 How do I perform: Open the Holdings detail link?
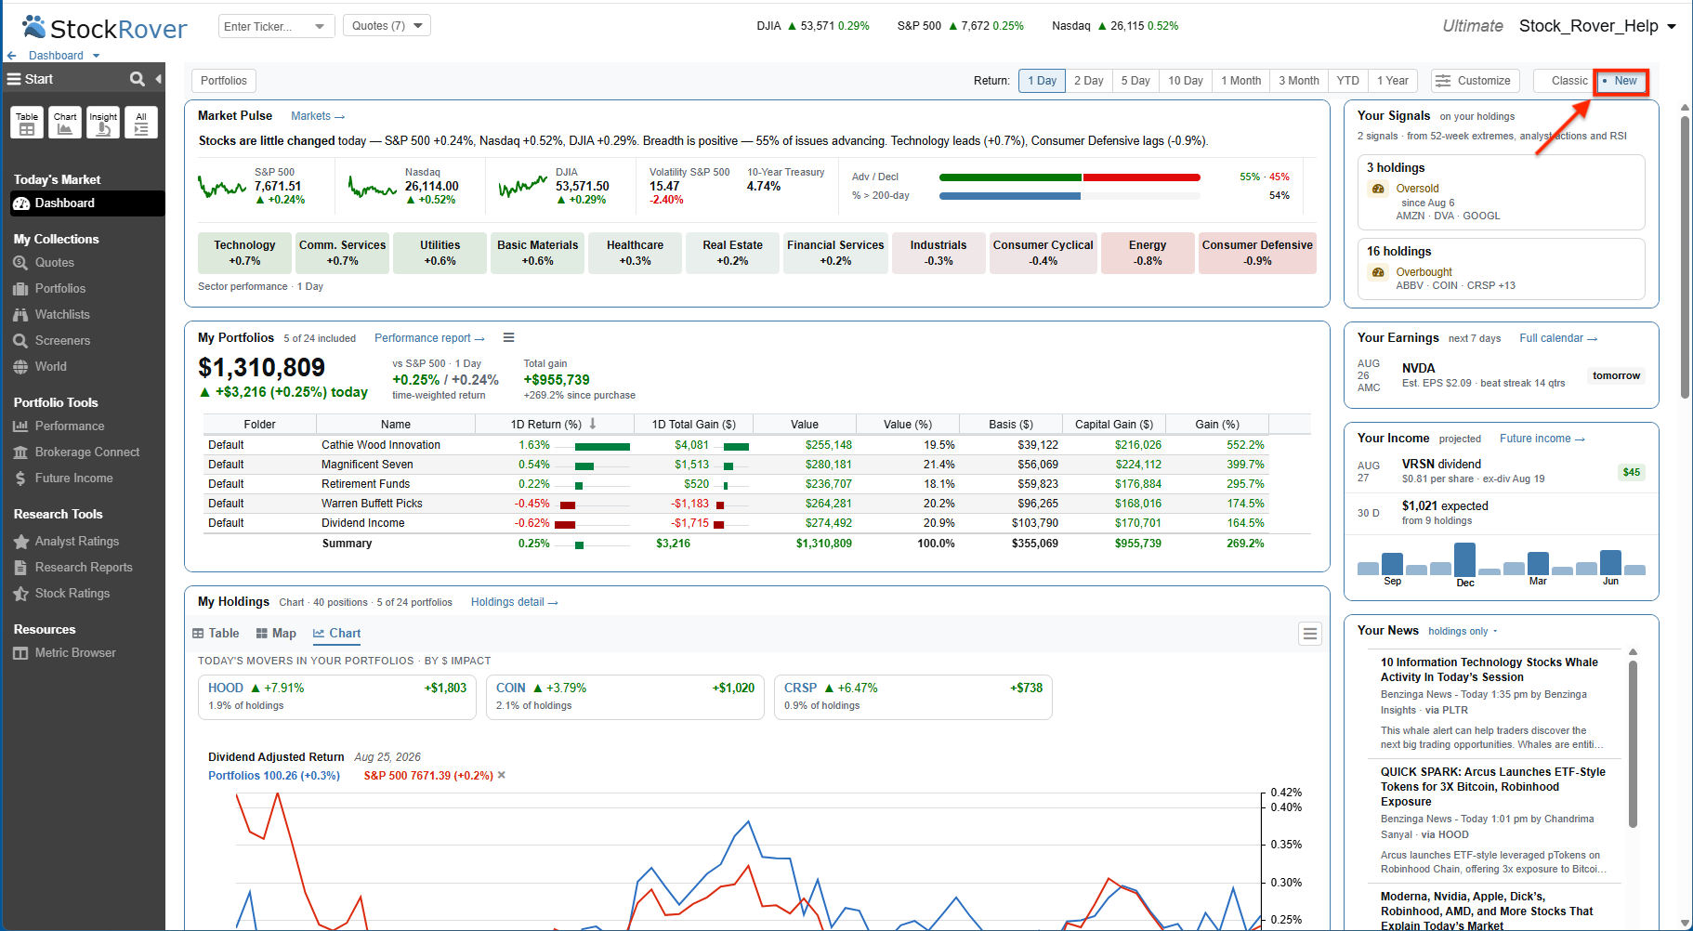(514, 602)
